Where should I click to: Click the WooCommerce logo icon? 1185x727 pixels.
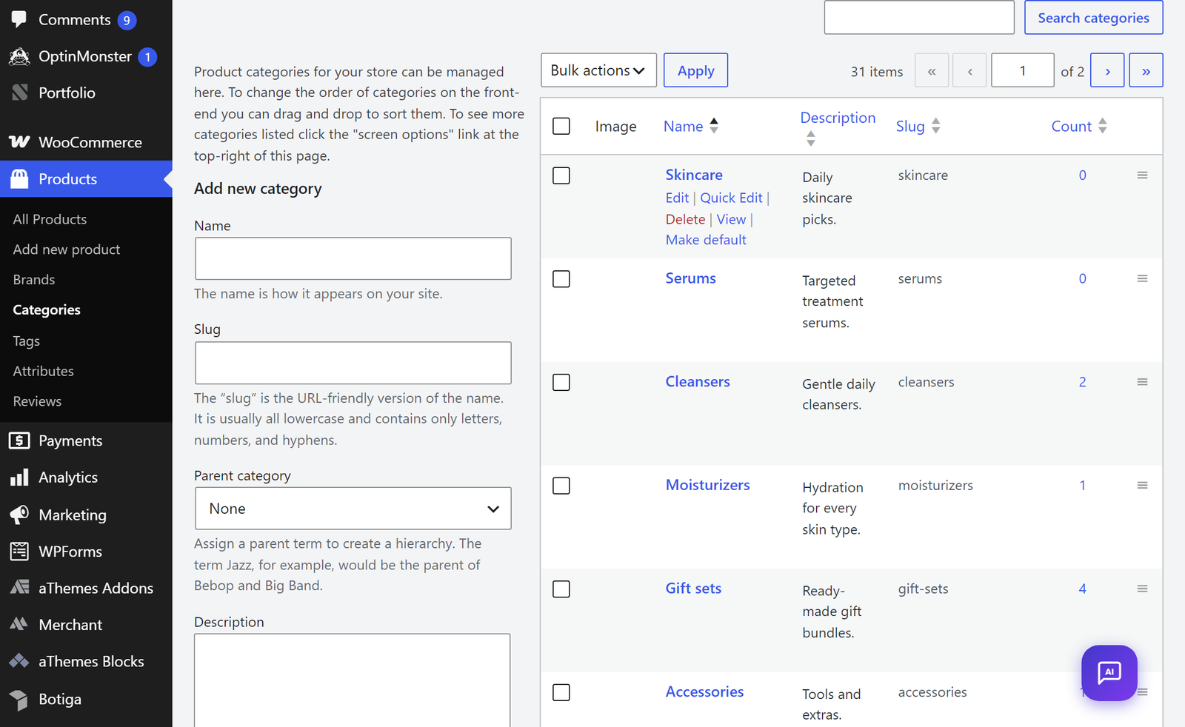tap(19, 142)
